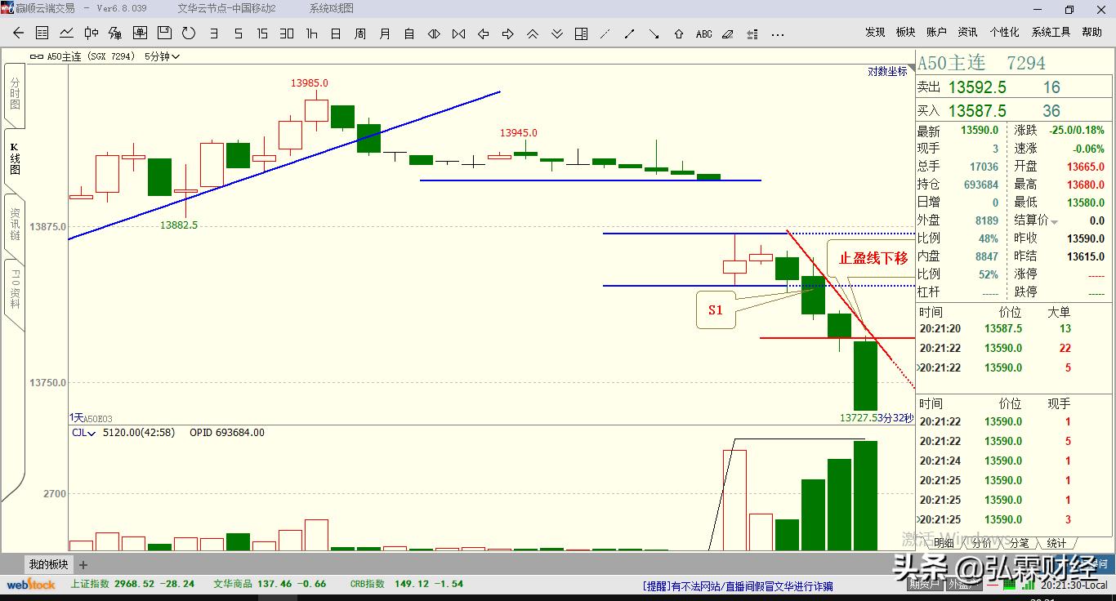Select the 统计 tab below the tick list

(x=1056, y=543)
